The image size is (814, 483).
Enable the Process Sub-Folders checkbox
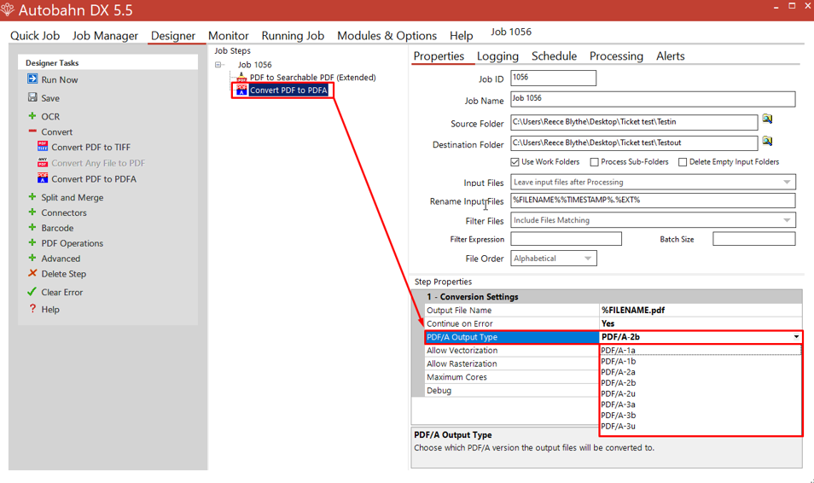[x=595, y=162]
